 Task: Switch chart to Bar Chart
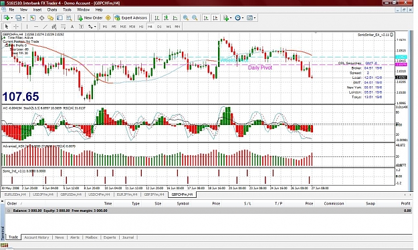coord(157,18)
